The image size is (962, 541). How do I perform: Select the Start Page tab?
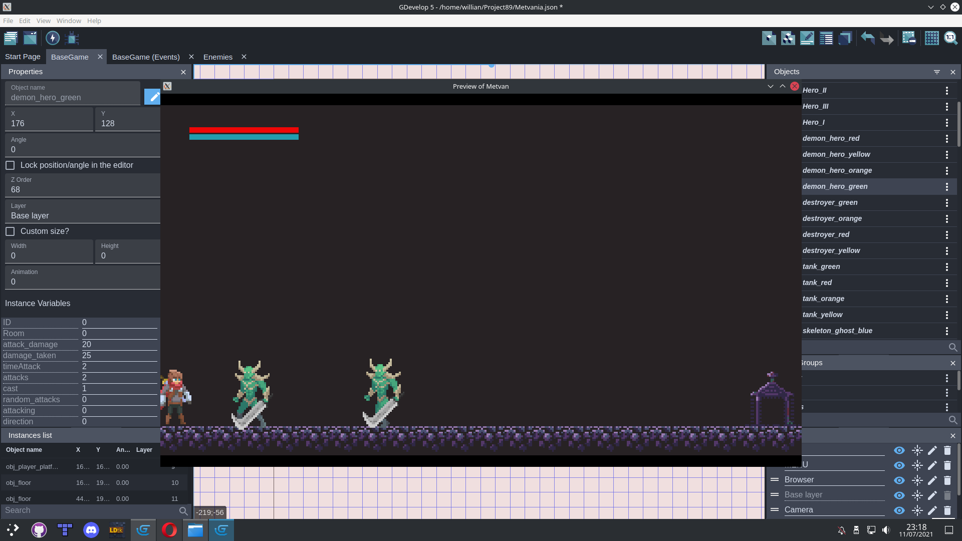(23, 57)
